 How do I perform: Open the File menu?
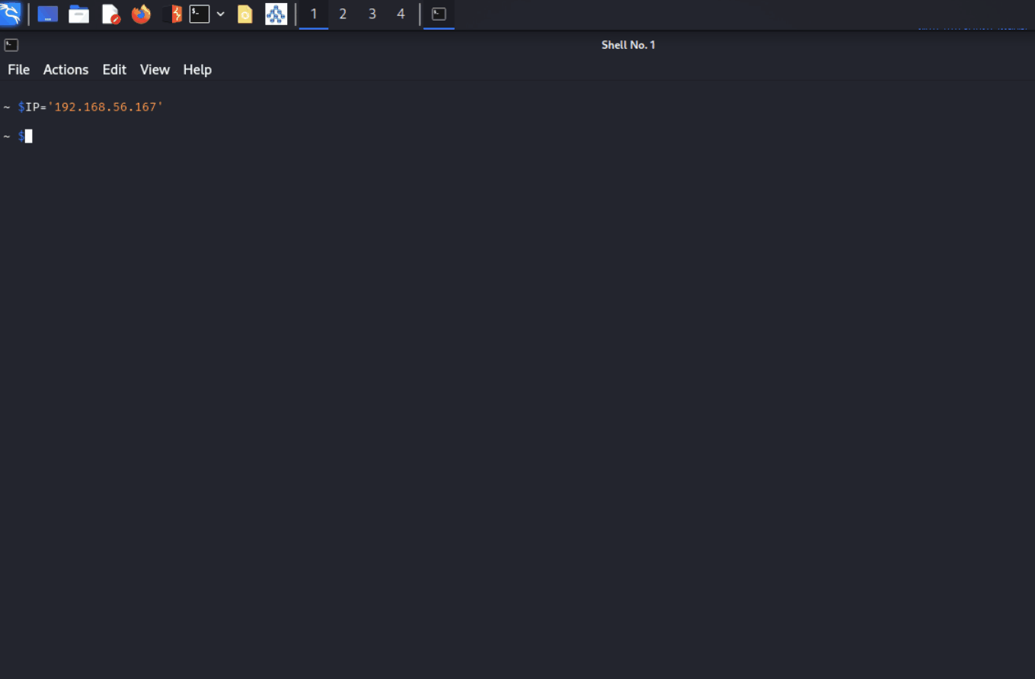click(19, 69)
